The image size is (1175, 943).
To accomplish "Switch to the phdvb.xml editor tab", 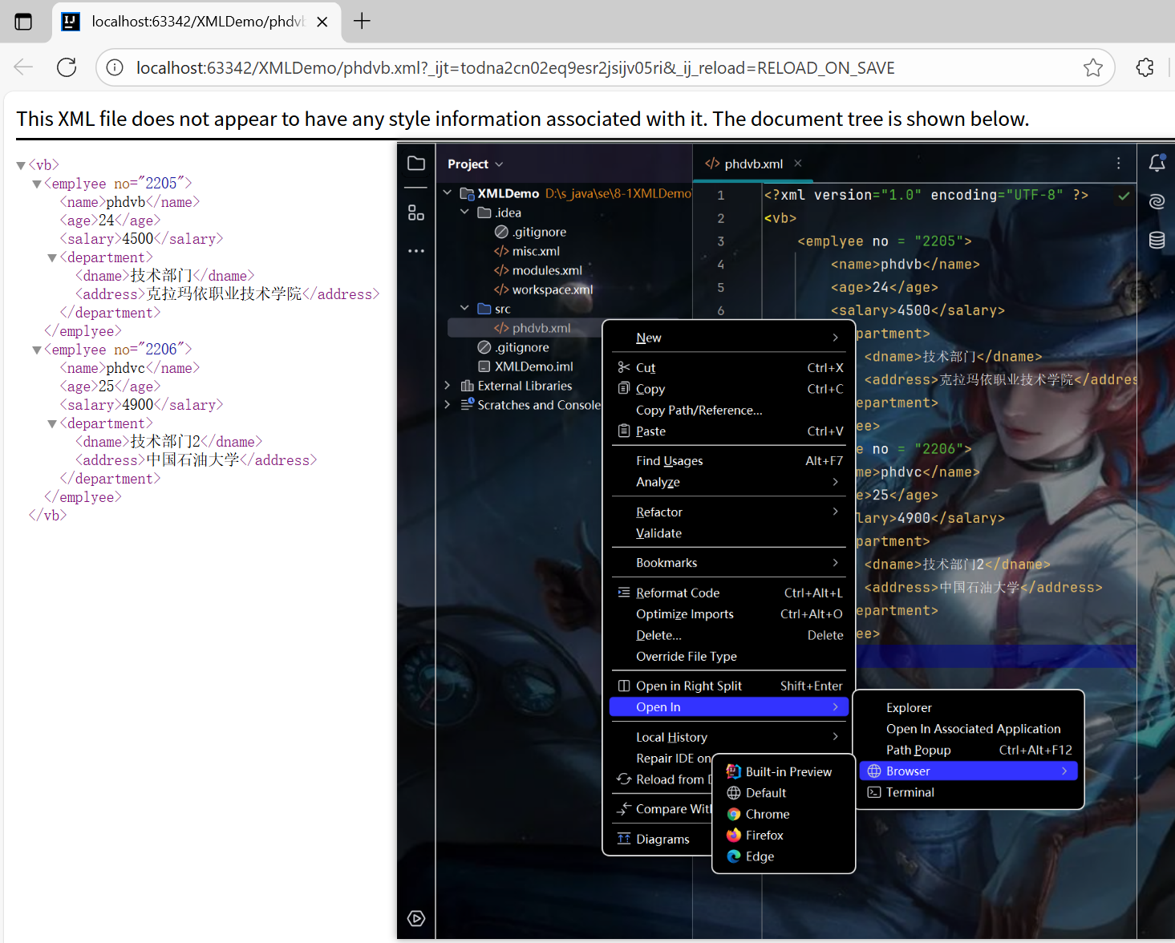I will coord(744,164).
